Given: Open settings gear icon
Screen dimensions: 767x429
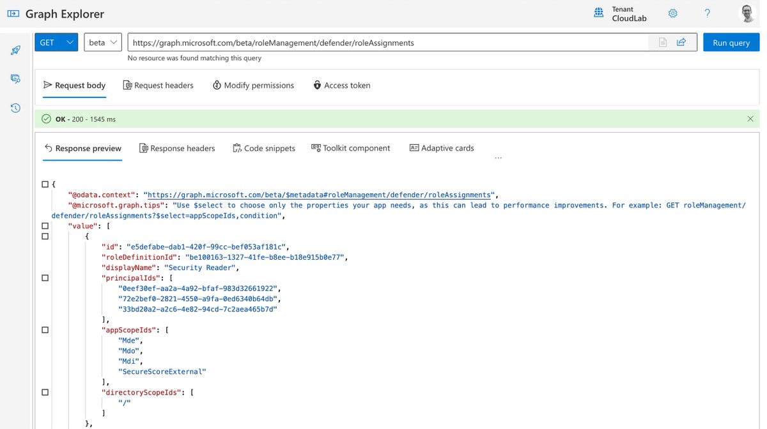Looking at the screenshot, I should [672, 13].
